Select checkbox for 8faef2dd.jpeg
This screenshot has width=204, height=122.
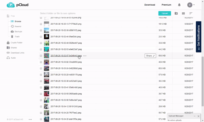click(x=41, y=37)
